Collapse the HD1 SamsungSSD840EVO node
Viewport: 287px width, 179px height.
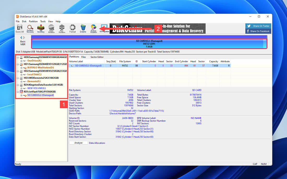point(18,64)
